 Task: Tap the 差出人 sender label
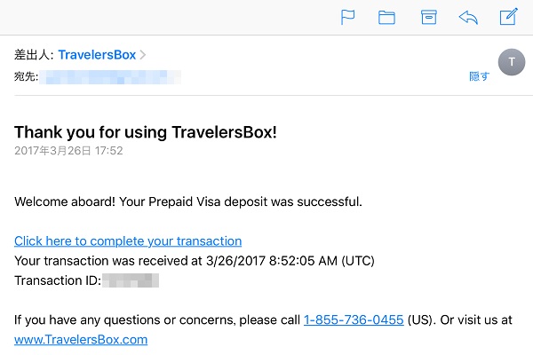[x=34, y=55]
